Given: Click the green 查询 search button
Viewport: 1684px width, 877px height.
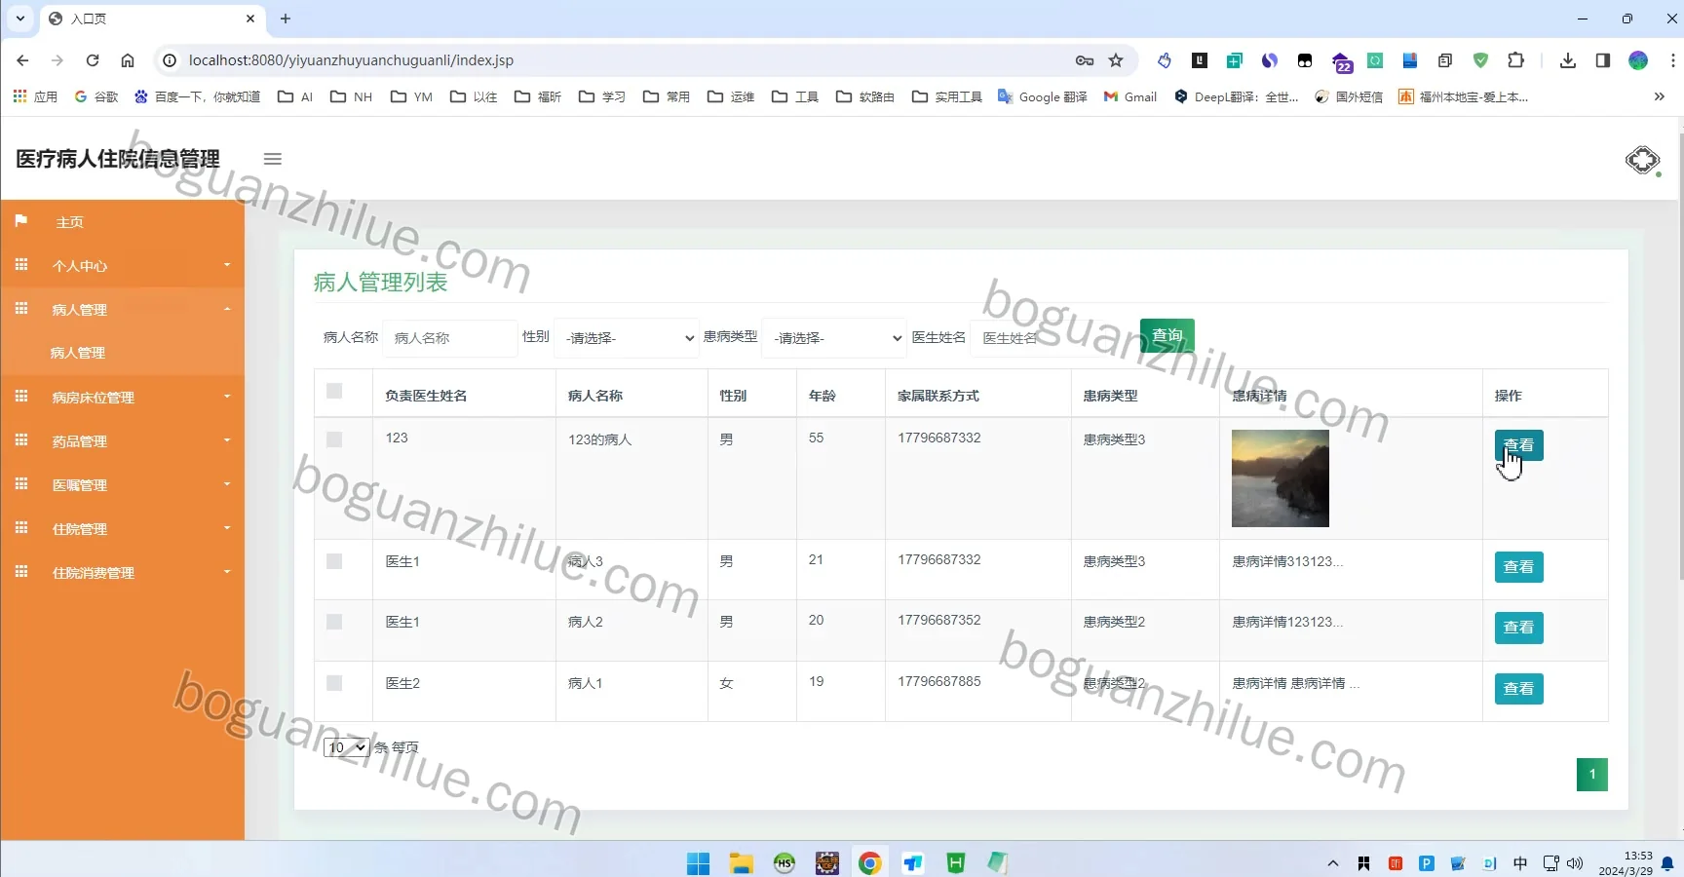Looking at the screenshot, I should click(1167, 335).
